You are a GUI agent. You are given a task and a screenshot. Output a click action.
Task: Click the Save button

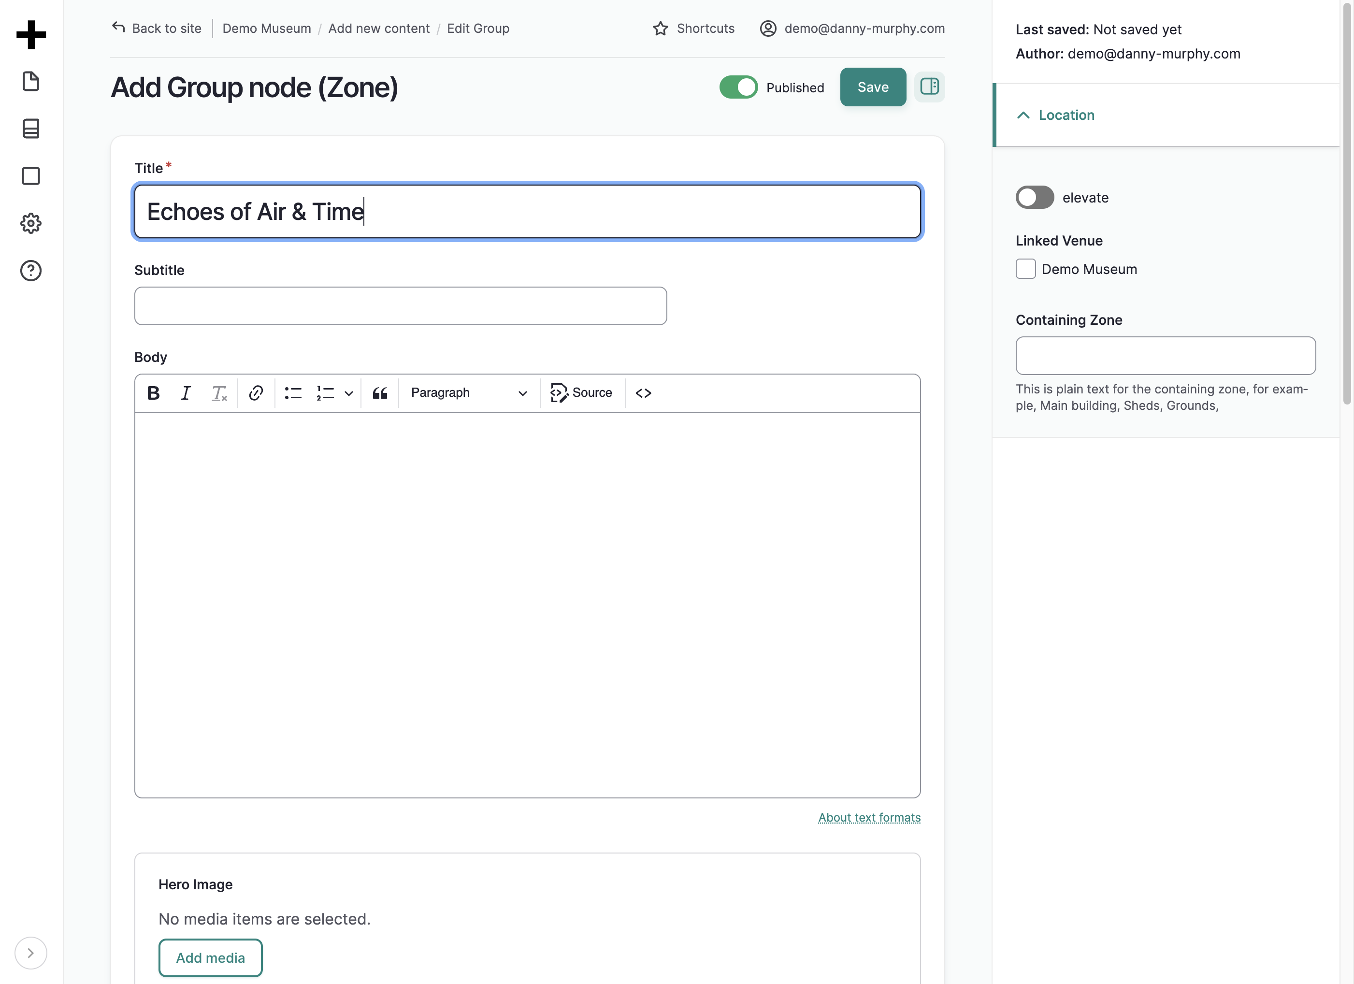pyautogui.click(x=873, y=87)
